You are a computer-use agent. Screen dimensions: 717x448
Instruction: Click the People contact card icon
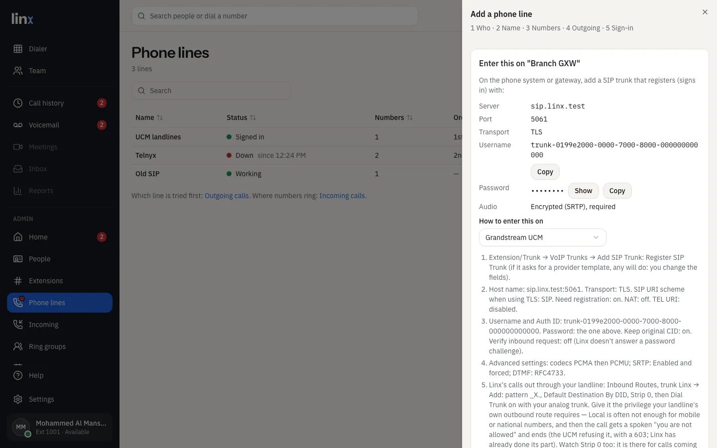pyautogui.click(x=18, y=259)
